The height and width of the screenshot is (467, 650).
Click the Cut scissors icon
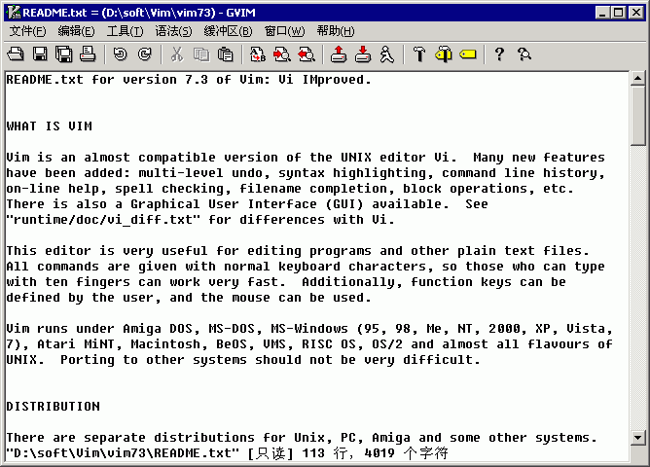click(177, 54)
